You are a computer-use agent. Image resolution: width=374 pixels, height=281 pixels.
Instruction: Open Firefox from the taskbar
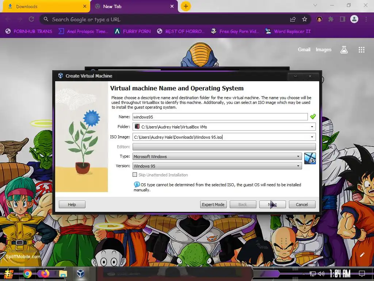(45, 274)
